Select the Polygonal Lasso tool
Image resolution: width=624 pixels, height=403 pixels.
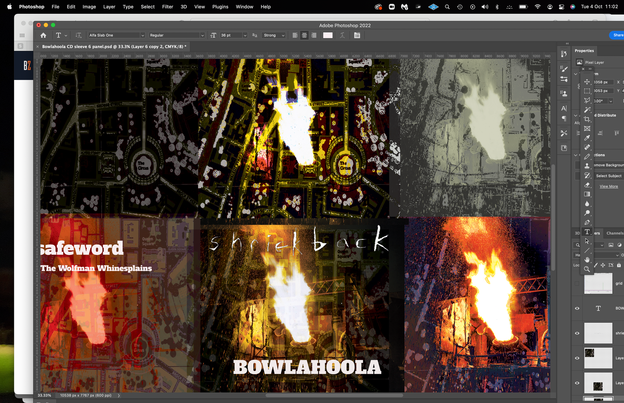point(587,100)
